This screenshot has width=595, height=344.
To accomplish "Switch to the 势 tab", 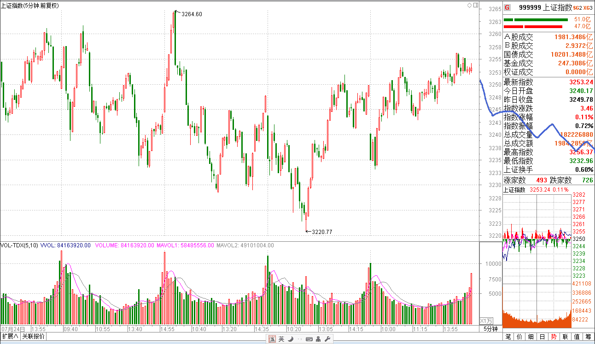I will point(554,337).
